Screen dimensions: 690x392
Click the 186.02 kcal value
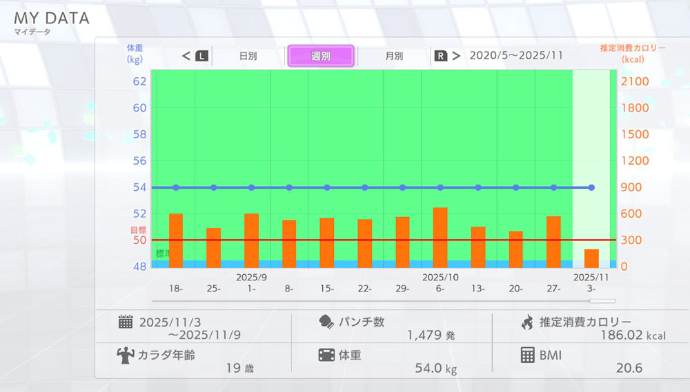pos(633,336)
